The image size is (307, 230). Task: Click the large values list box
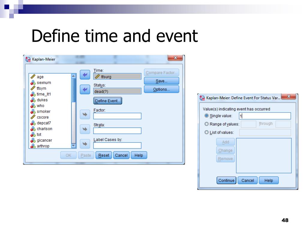264,156
